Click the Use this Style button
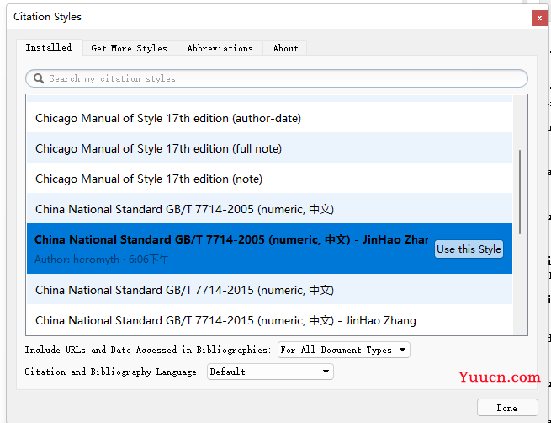The image size is (551, 423). [469, 249]
